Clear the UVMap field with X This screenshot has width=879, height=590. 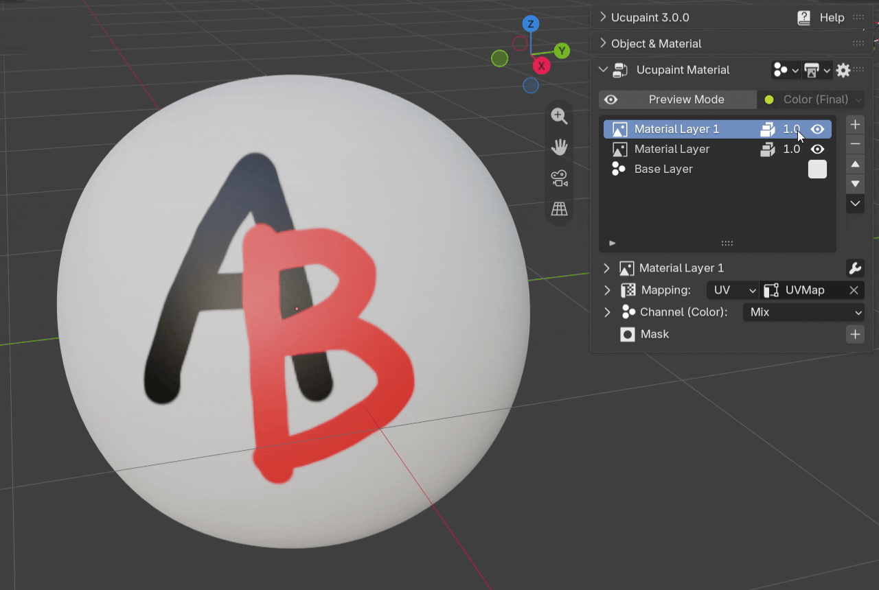(854, 290)
